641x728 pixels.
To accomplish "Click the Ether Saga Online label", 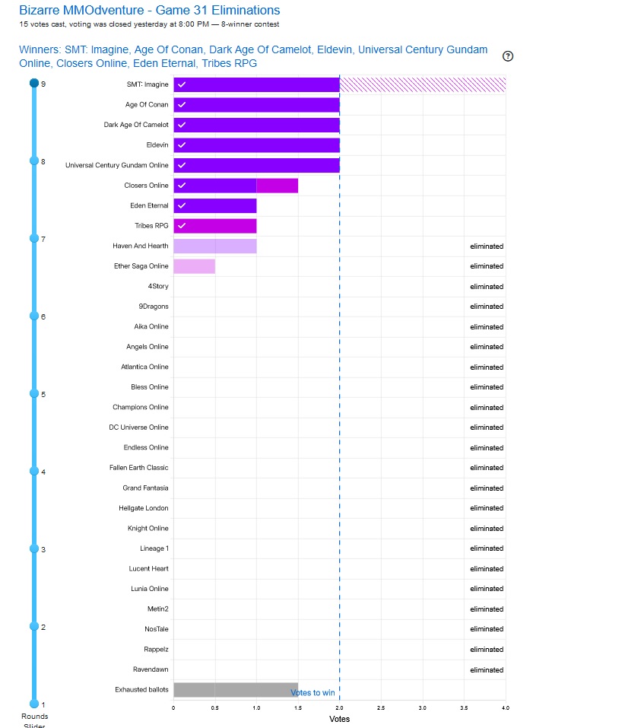I will 141,266.
